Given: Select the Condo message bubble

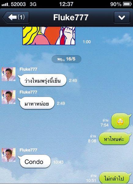Looking at the screenshot, I should [x=34, y=161].
